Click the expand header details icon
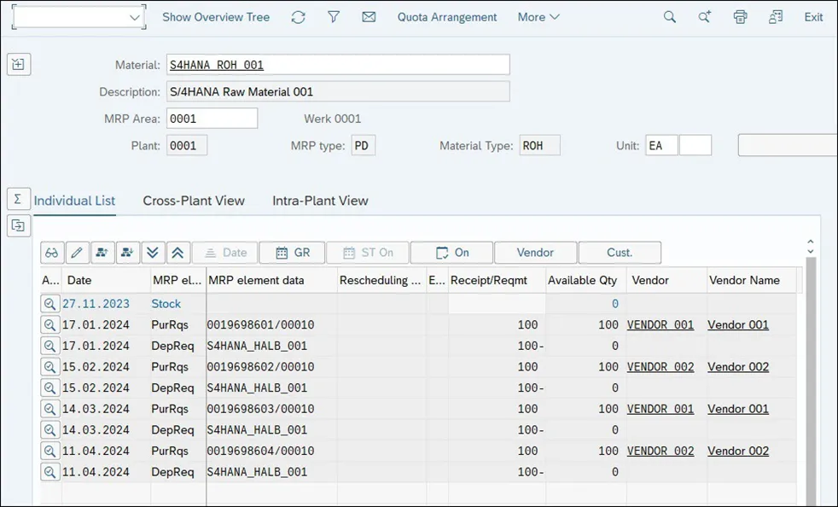 19,64
